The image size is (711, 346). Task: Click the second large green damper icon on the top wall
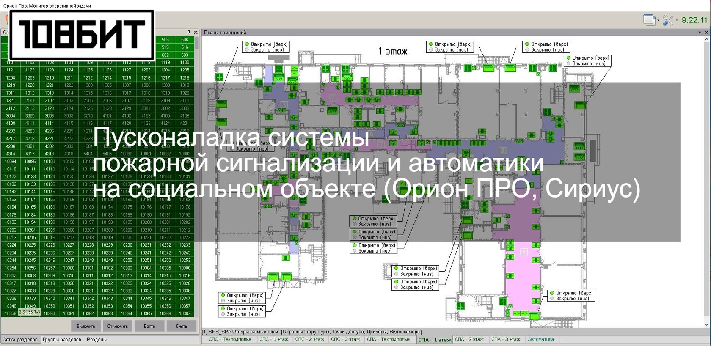510,68
